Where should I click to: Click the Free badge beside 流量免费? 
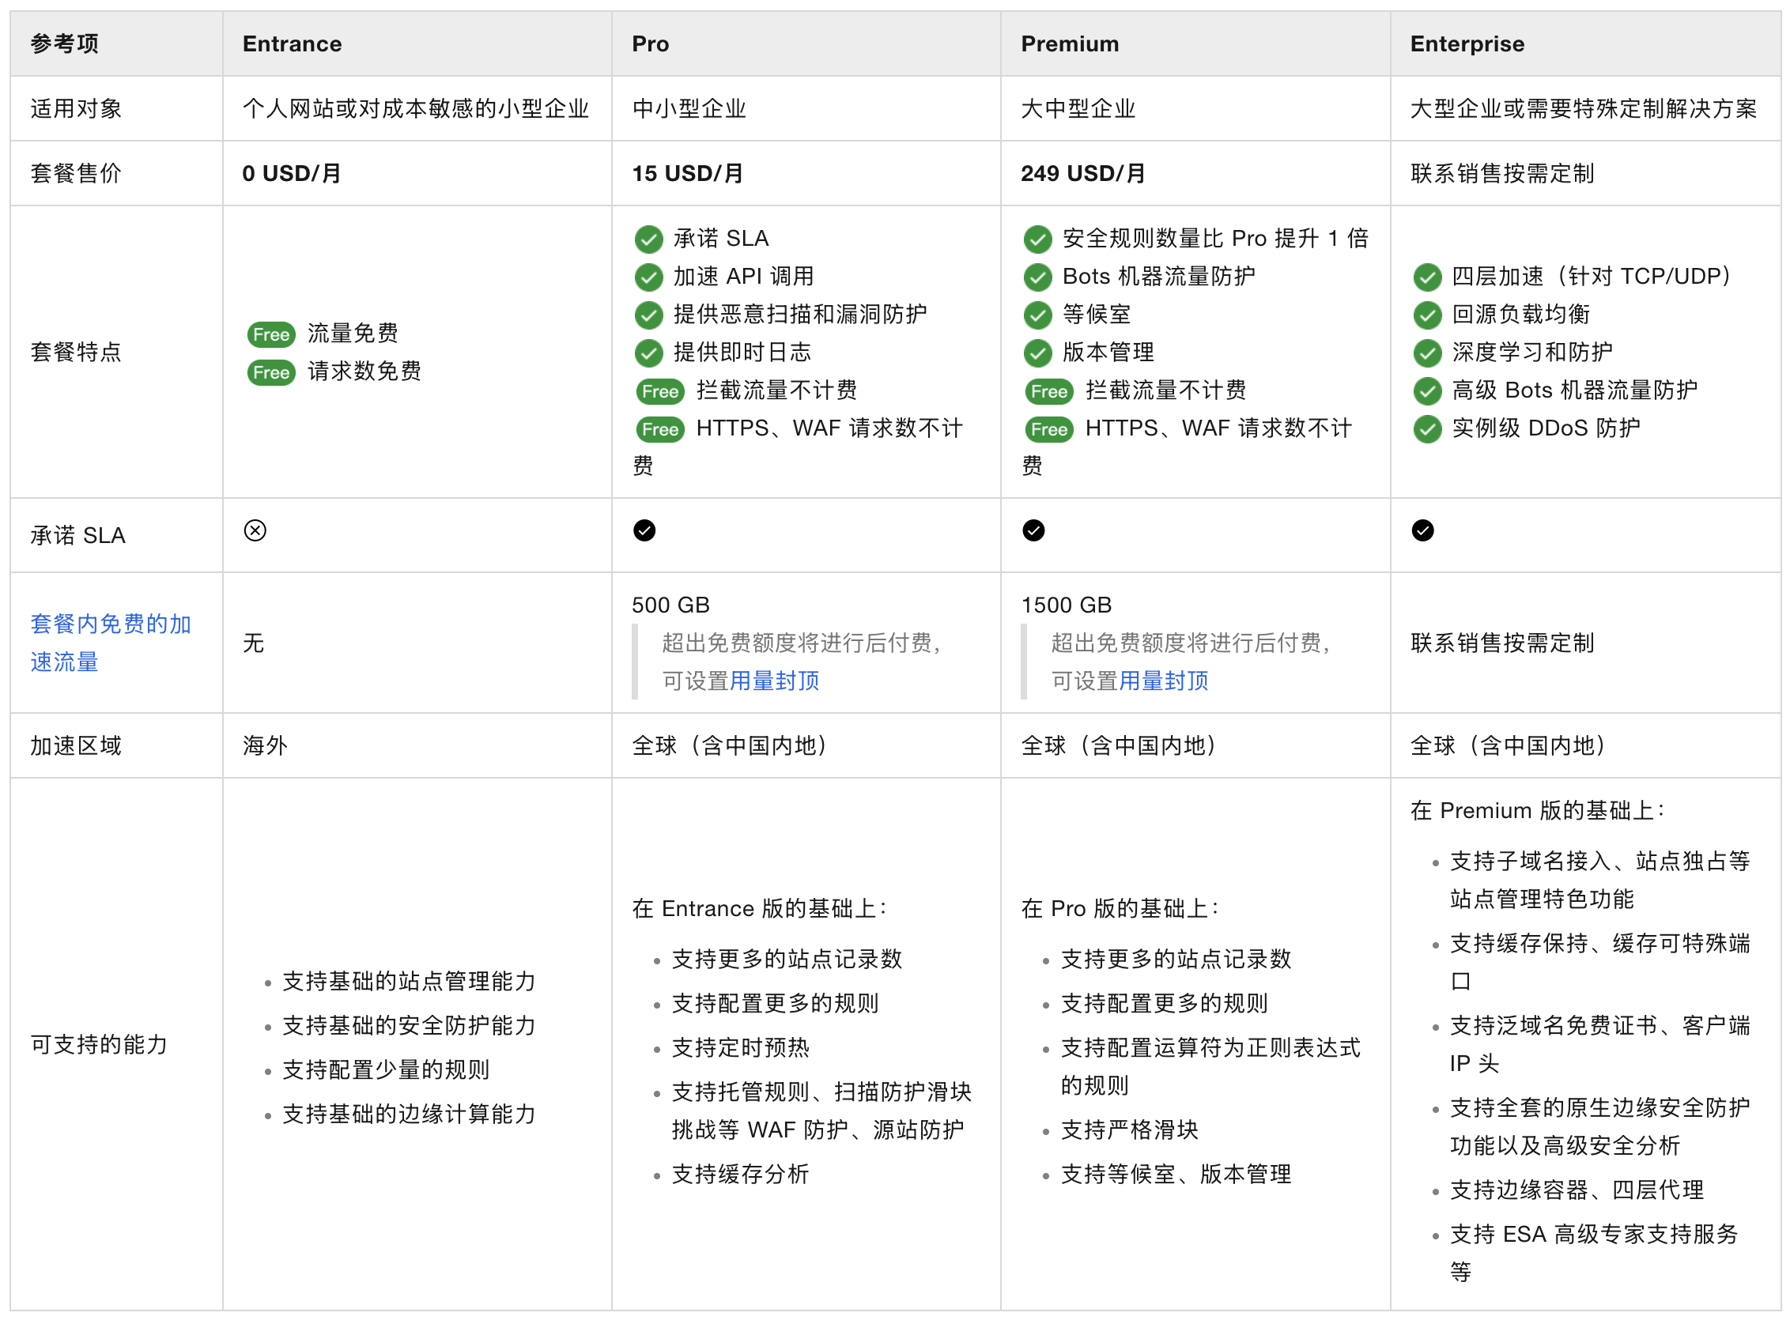(x=272, y=335)
